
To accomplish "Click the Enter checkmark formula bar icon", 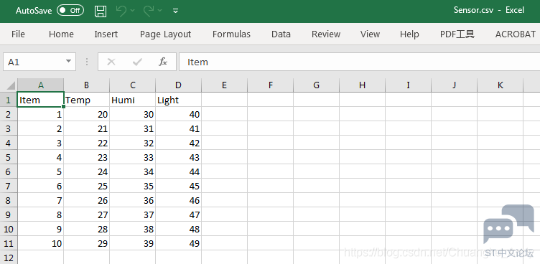I will click(137, 62).
